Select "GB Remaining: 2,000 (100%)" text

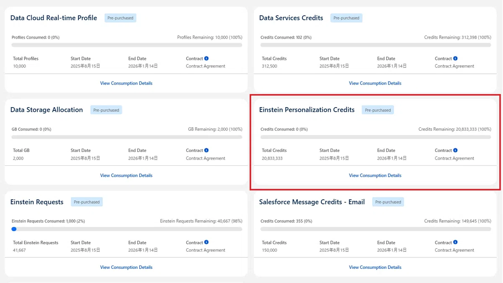[x=215, y=129]
